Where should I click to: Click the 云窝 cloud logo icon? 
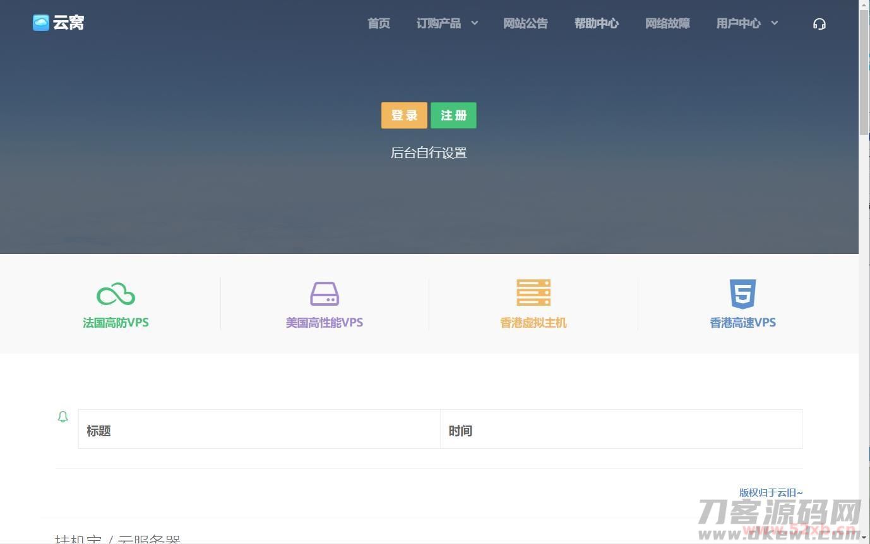pos(41,23)
